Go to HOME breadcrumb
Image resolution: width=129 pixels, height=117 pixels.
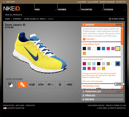coord(7,19)
